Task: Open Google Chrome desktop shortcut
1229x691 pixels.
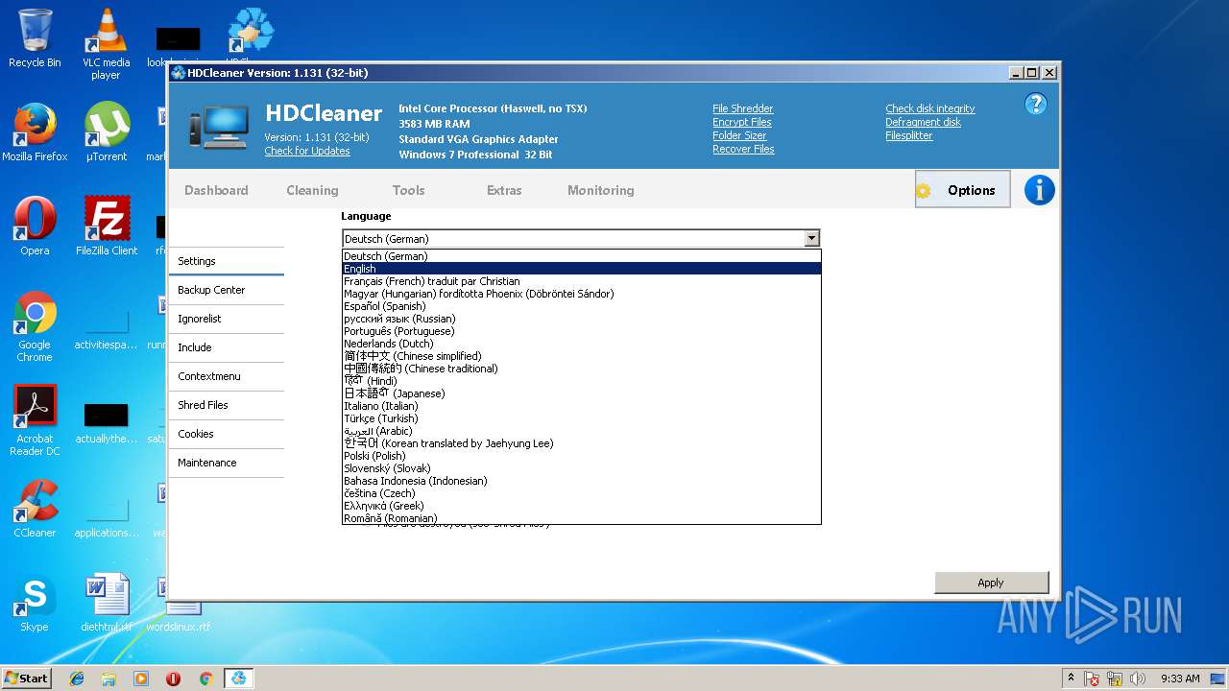Action: point(35,326)
